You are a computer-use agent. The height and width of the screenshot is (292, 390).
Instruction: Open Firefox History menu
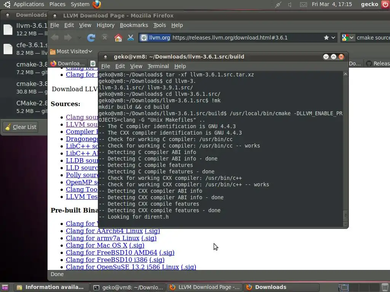(105, 25)
